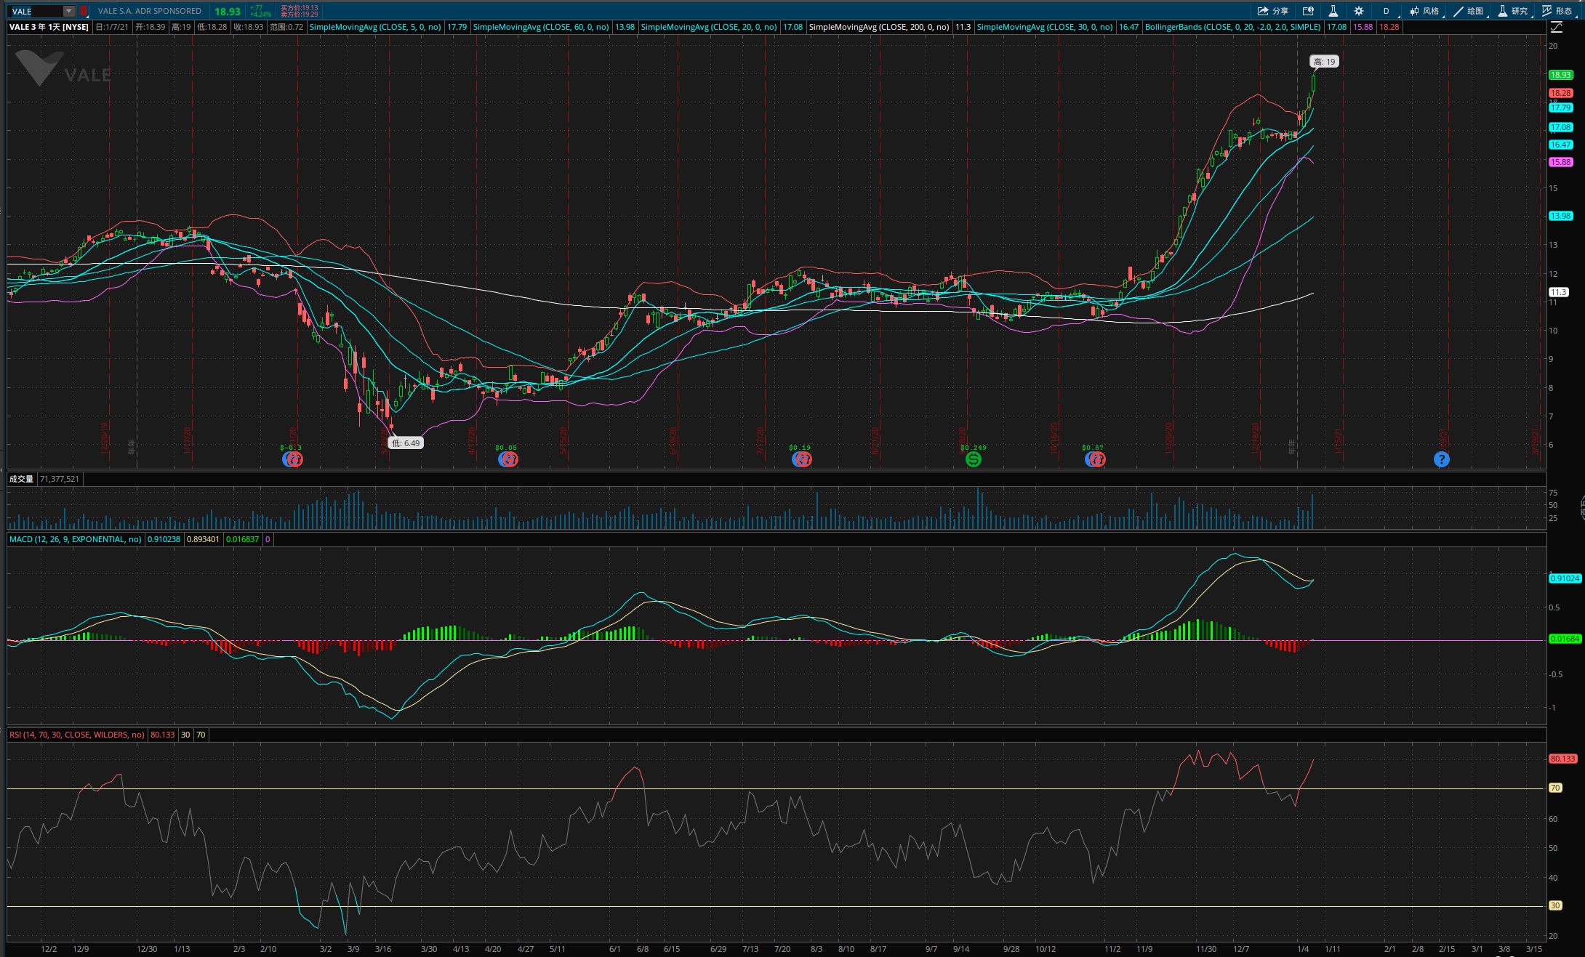
Task: Click the Share (分享) icon
Action: [x=1272, y=11]
